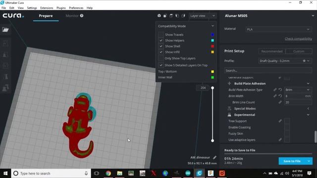Select the Move tool in left toolbar
This screenshot has height=178, width=317.
[5, 43]
